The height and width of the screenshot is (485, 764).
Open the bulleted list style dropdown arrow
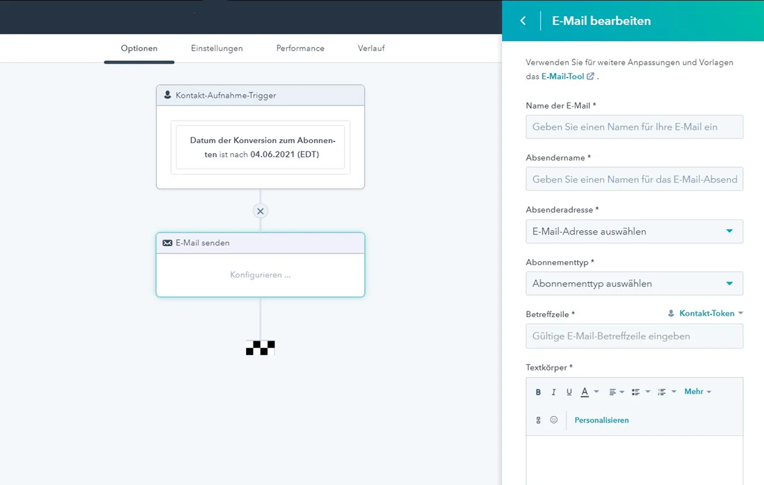(x=648, y=392)
